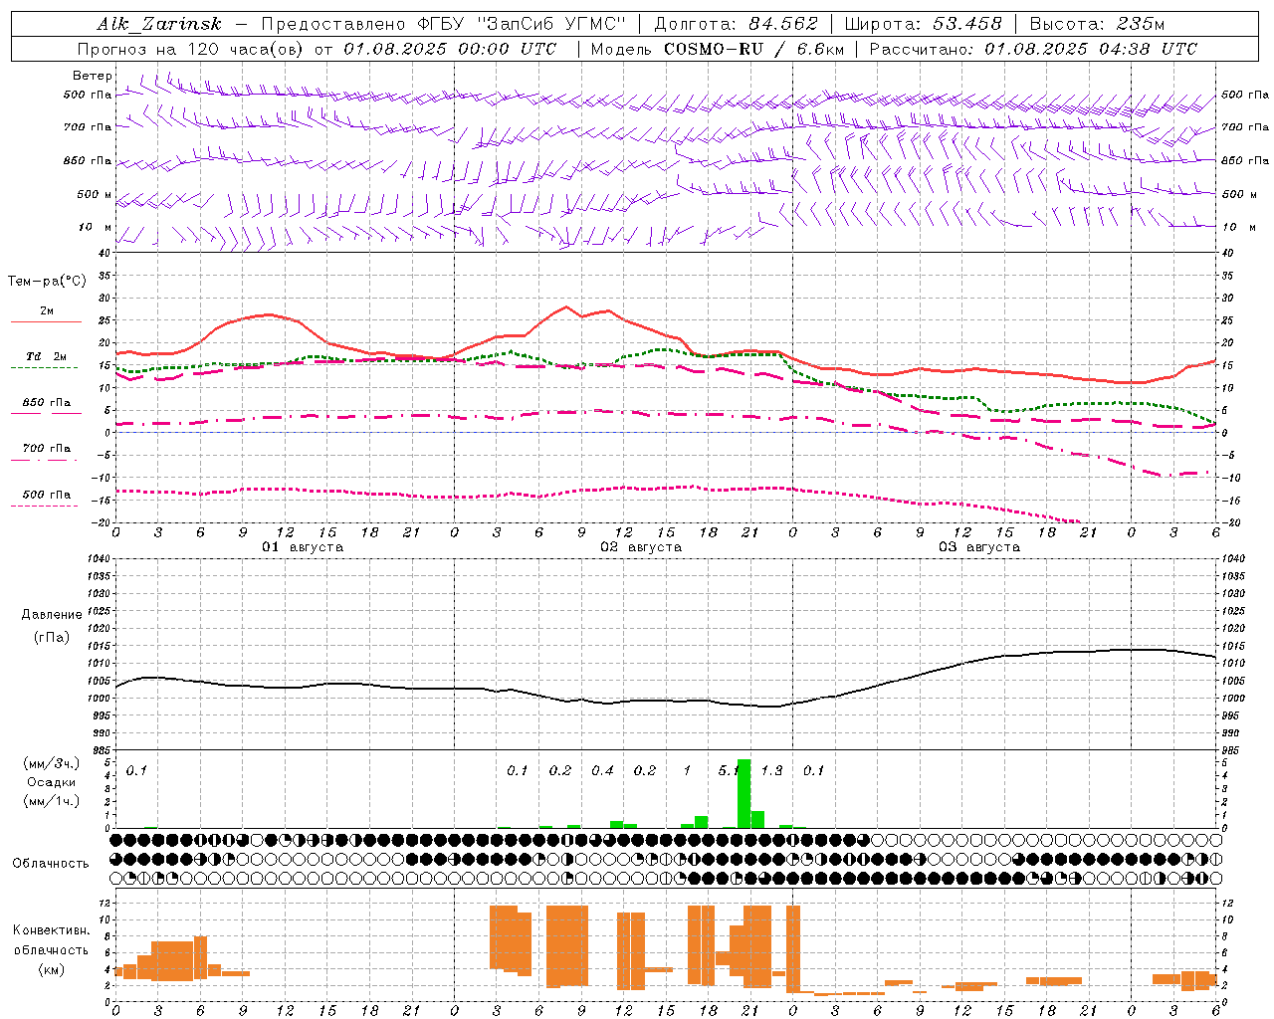Select the latitude value 53.458
This screenshot has width=1274, height=1019.
[x=967, y=24]
